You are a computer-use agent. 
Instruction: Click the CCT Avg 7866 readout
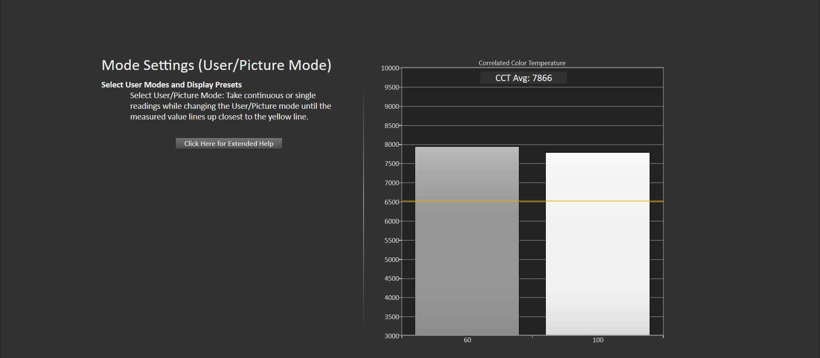pos(524,78)
